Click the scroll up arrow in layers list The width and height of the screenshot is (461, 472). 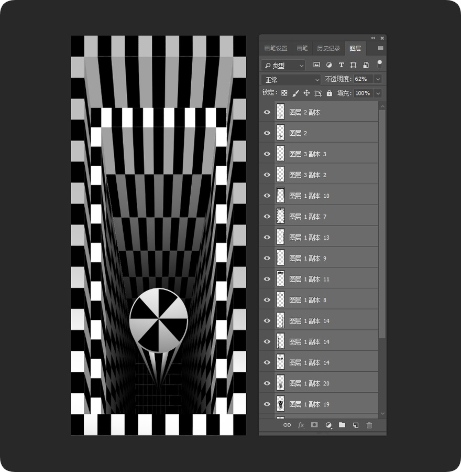coord(382,106)
